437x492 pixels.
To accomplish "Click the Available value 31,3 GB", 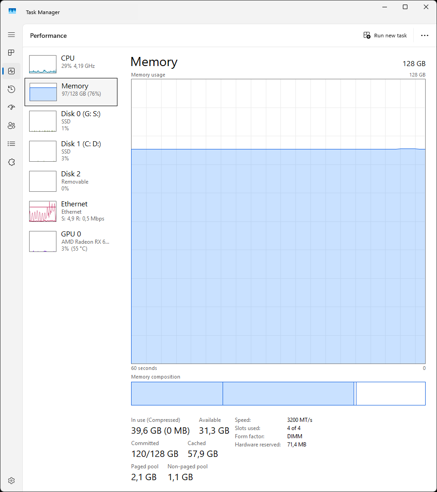I will pyautogui.click(x=214, y=430).
